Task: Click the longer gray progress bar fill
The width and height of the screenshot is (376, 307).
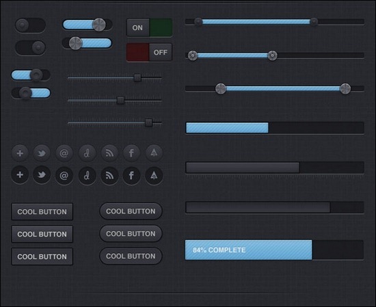Action: pos(258,207)
